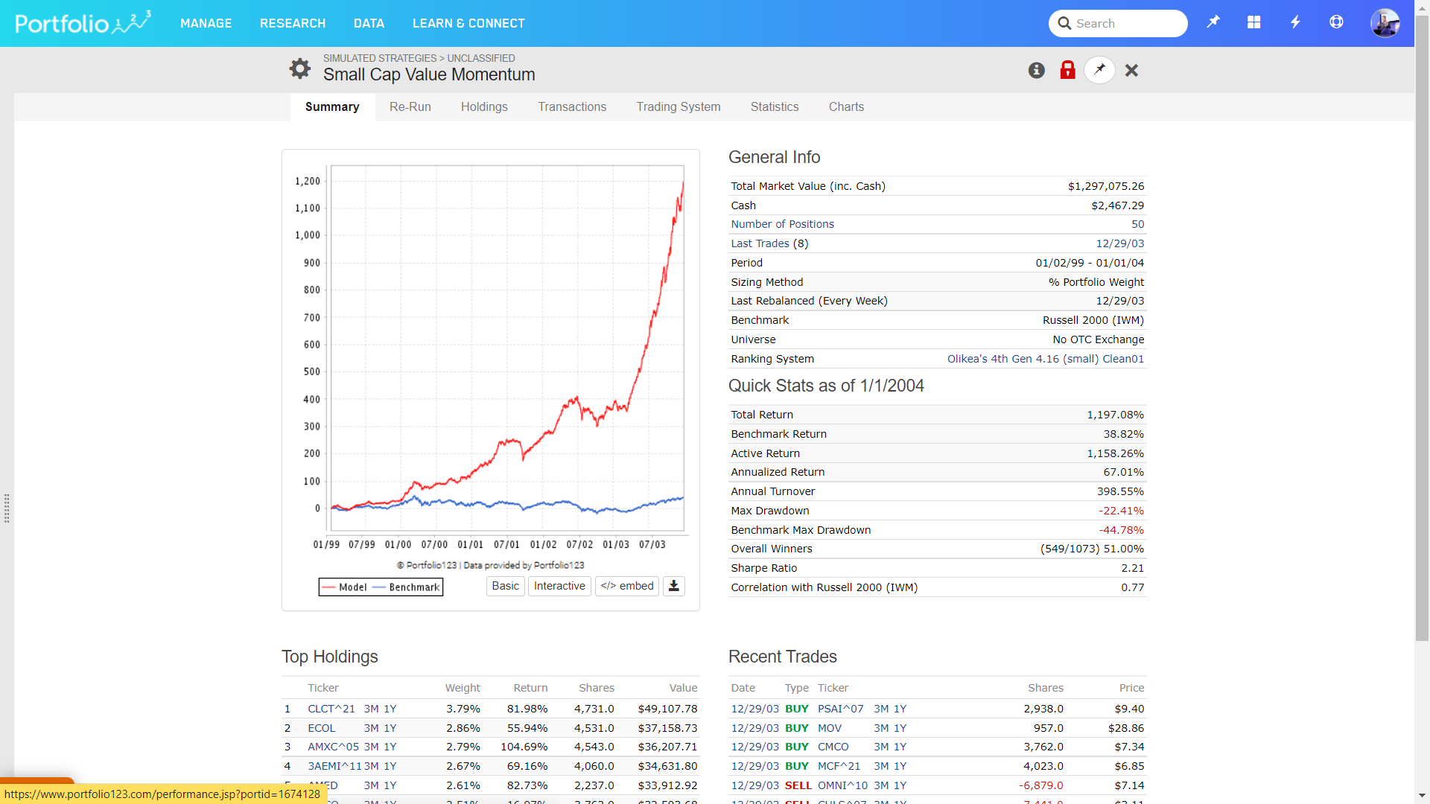Click the help lifebuoy icon
The image size is (1430, 804).
[x=1336, y=22]
